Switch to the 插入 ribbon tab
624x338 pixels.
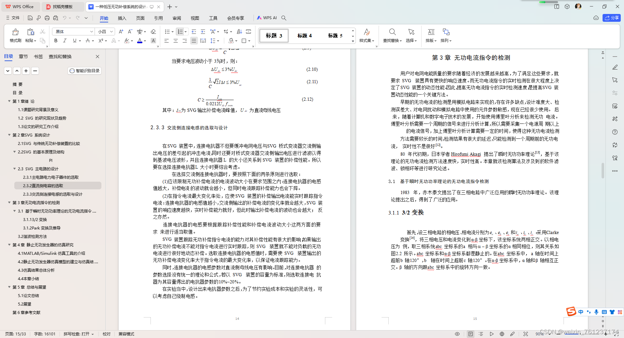pyautogui.click(x=122, y=18)
